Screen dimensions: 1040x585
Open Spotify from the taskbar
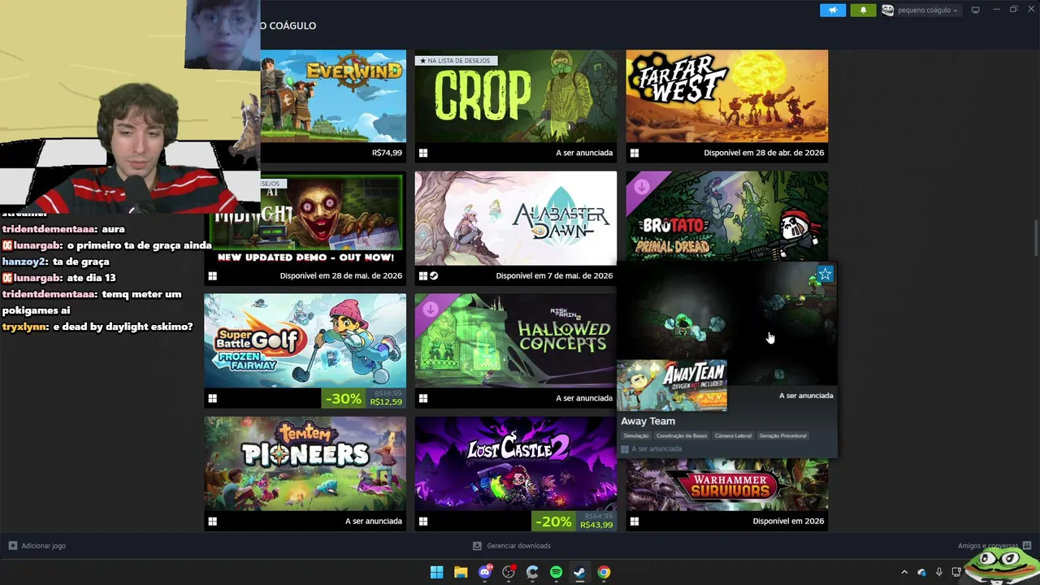(x=556, y=572)
